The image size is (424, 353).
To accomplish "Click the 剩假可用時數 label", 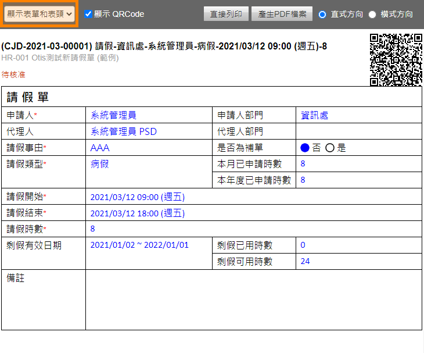I will click(x=245, y=262).
